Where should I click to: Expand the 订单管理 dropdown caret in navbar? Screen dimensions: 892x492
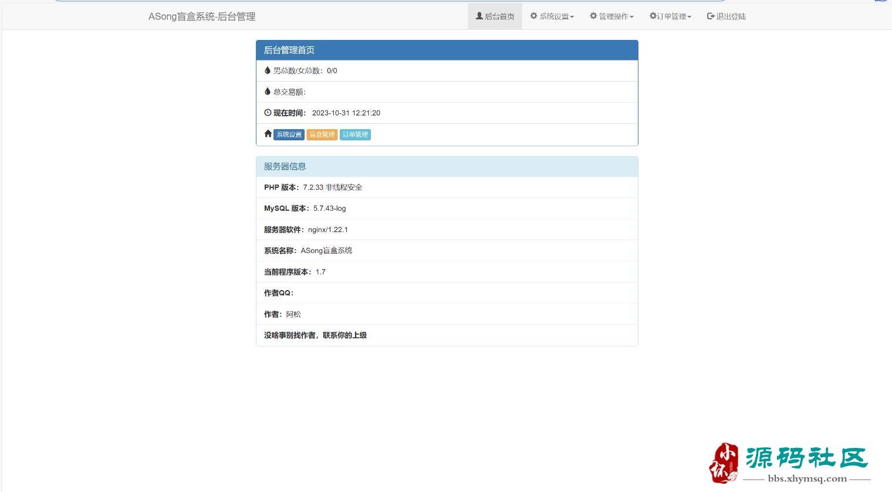690,17
